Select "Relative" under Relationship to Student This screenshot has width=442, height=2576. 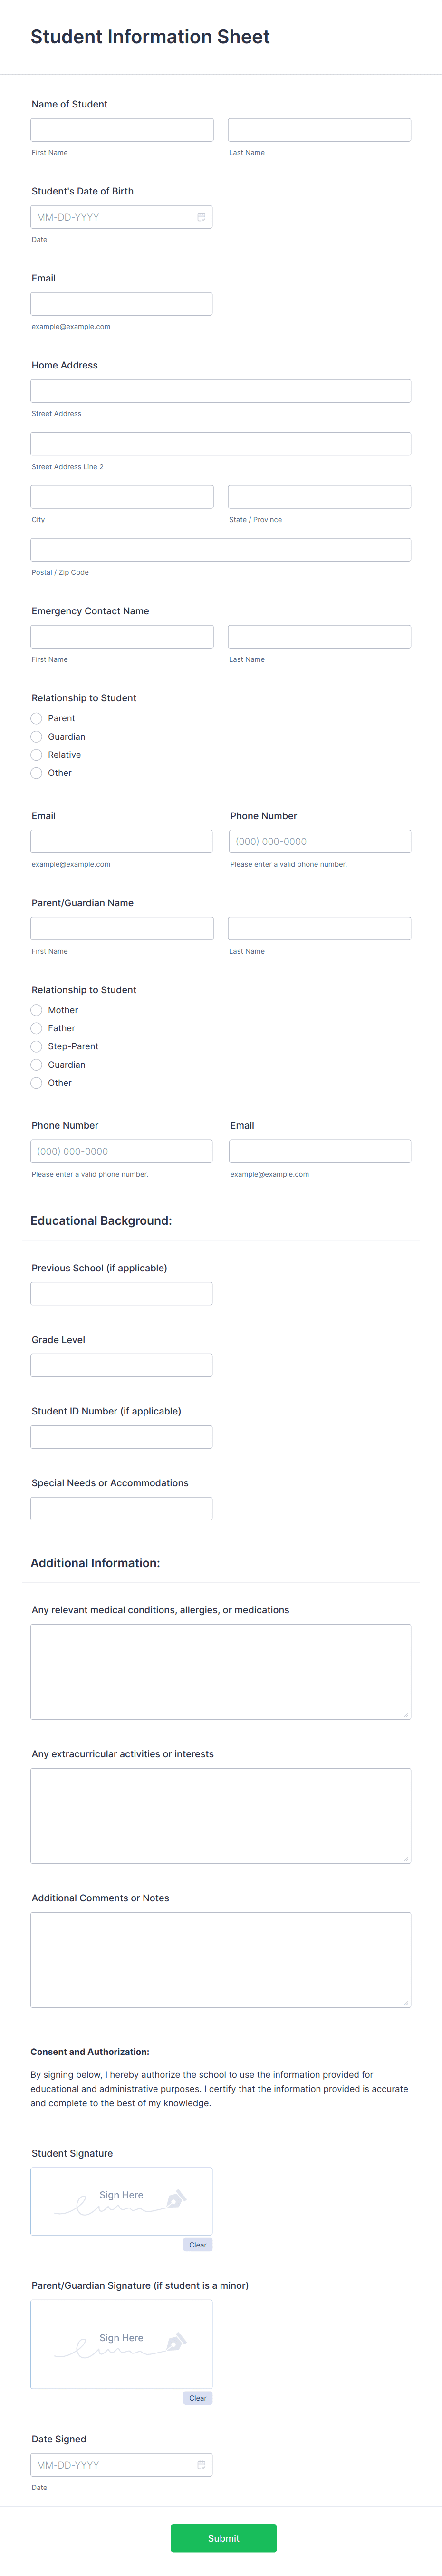36,754
